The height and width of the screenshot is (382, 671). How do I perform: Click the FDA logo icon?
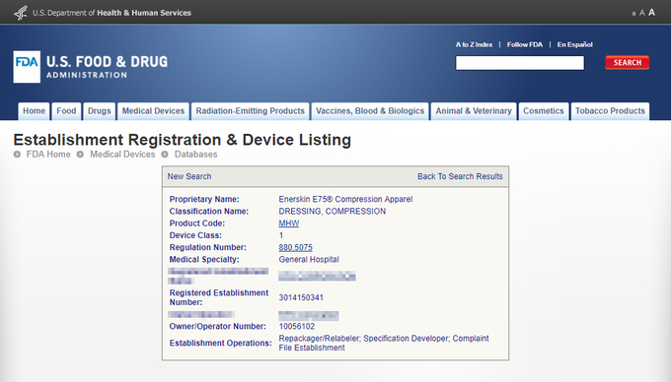[x=27, y=67]
